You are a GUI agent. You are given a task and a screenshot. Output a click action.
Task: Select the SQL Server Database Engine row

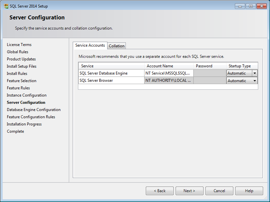(x=111, y=73)
